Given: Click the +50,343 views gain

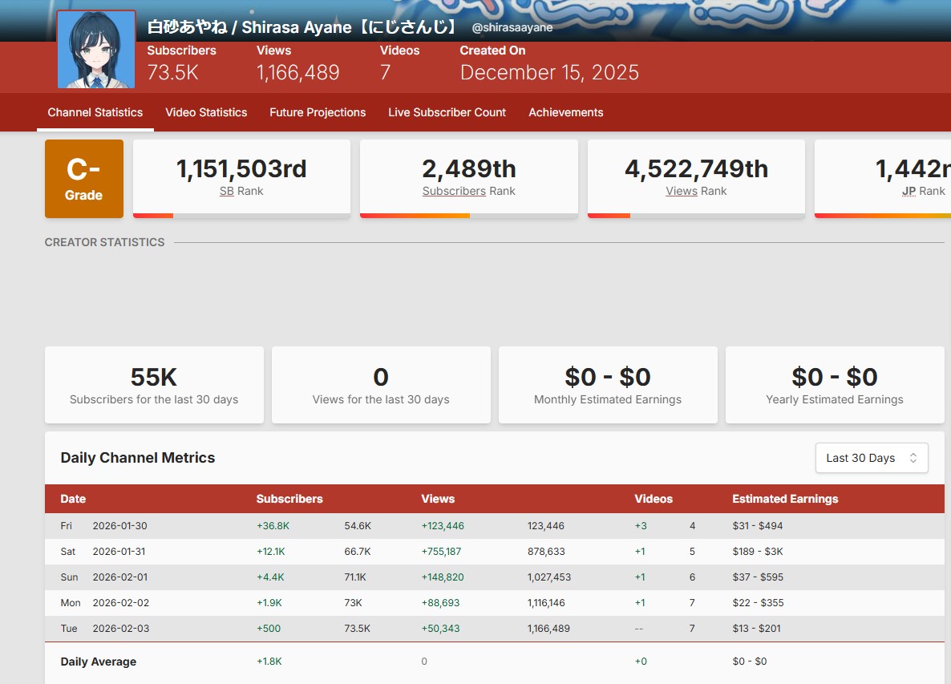Looking at the screenshot, I should pos(440,628).
